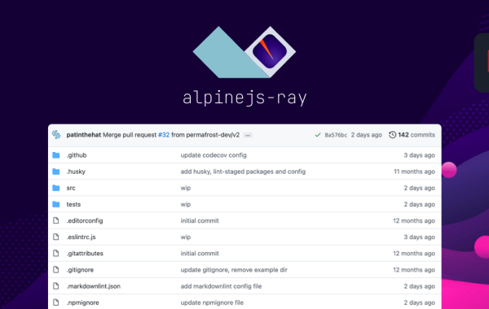489x309 pixels.
Task: Click '11 months ago' on .husky row
Action: click(x=414, y=172)
